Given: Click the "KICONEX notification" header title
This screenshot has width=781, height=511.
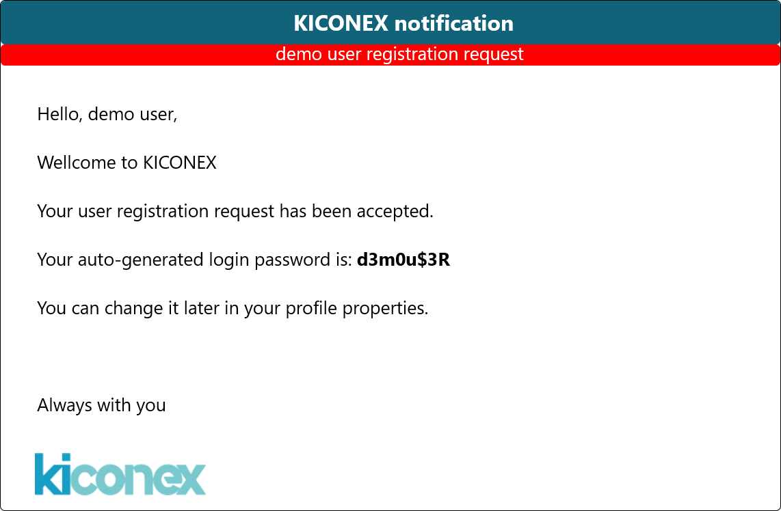Looking at the screenshot, I should click(x=403, y=23).
